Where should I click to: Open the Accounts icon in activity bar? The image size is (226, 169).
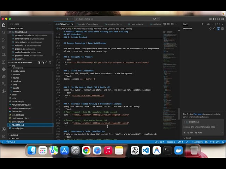(x=4, y=129)
